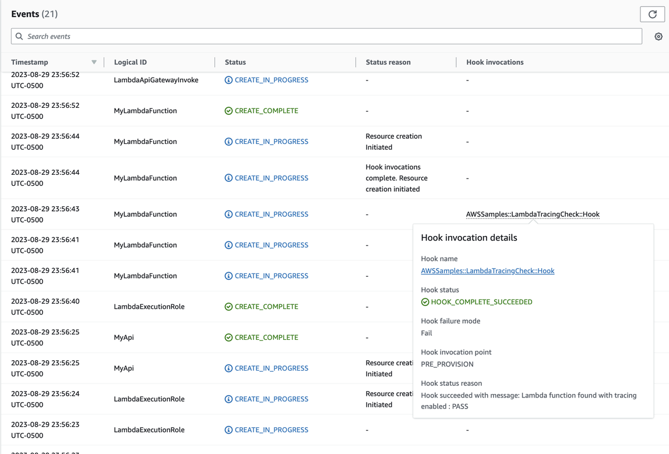This screenshot has width=669, height=454.
Task: Click the info icon beside LambdaApiGatewayInvoke CREATE_IN_PROGRESS
Action: (228, 80)
